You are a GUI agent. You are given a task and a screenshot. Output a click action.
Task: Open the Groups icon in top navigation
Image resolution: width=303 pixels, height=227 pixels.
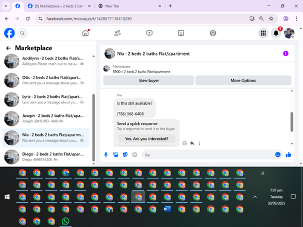point(213,33)
